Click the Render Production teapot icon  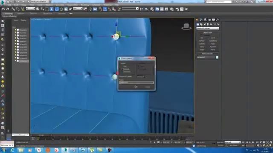tap(186, 9)
